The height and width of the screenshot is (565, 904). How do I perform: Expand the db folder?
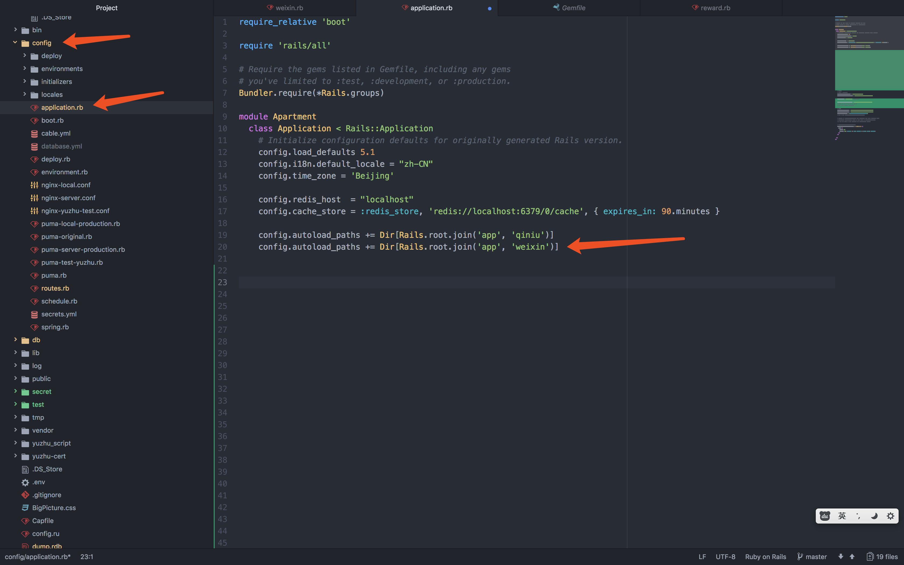[15, 340]
